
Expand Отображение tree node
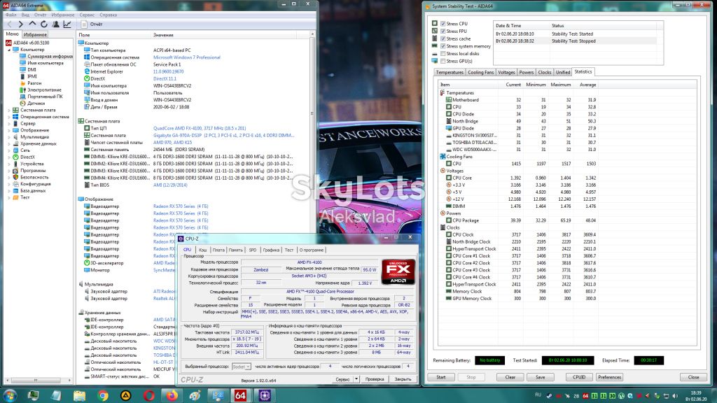click(x=9, y=130)
